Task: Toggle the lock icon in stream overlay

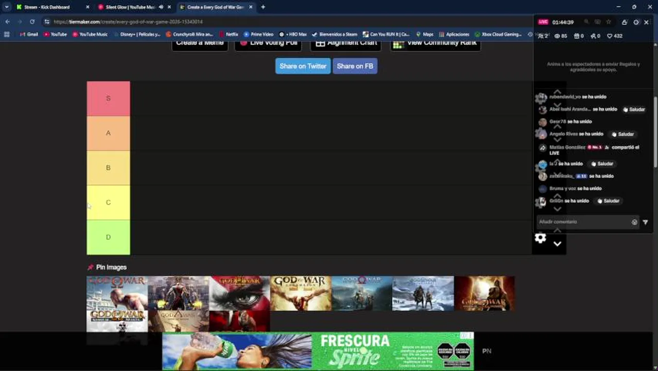Action: coord(624,22)
